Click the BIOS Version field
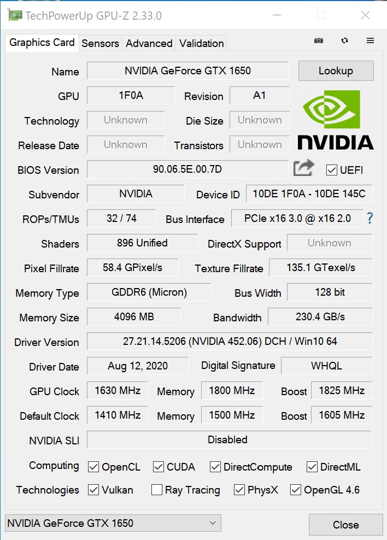 pyautogui.click(x=187, y=169)
